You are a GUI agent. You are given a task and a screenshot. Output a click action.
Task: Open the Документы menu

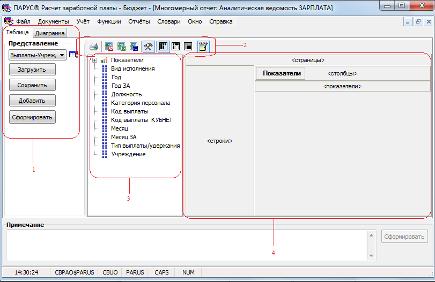coord(53,21)
